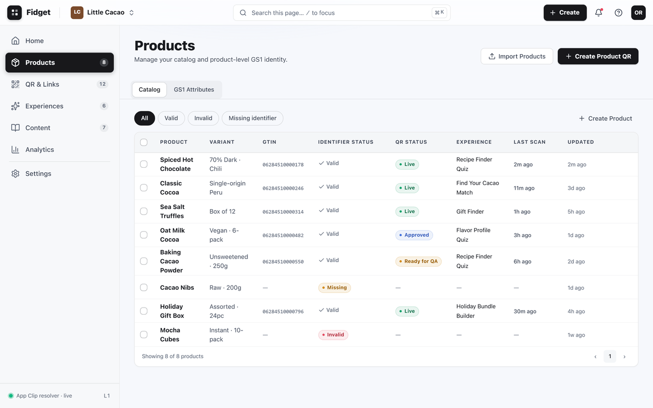Select the Classic Cocoa row checkbox
Viewport: 653px width, 408px height.
tap(144, 188)
